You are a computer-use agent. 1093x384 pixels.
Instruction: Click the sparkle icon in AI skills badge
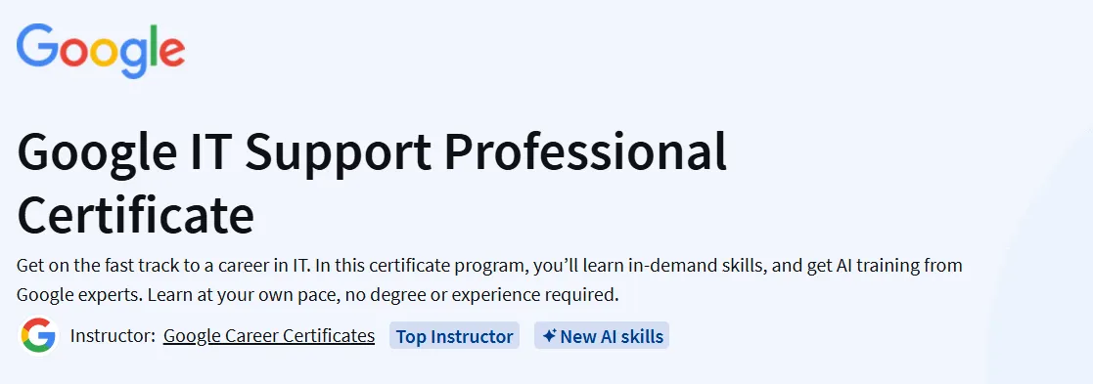[549, 336]
